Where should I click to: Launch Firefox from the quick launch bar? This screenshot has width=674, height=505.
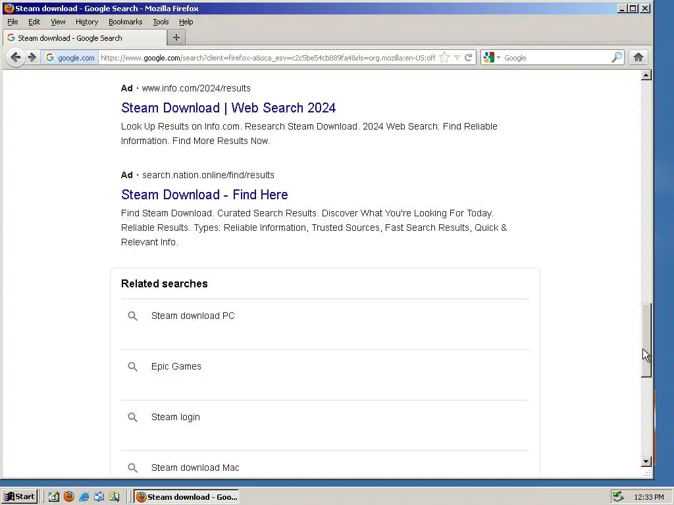click(68, 497)
